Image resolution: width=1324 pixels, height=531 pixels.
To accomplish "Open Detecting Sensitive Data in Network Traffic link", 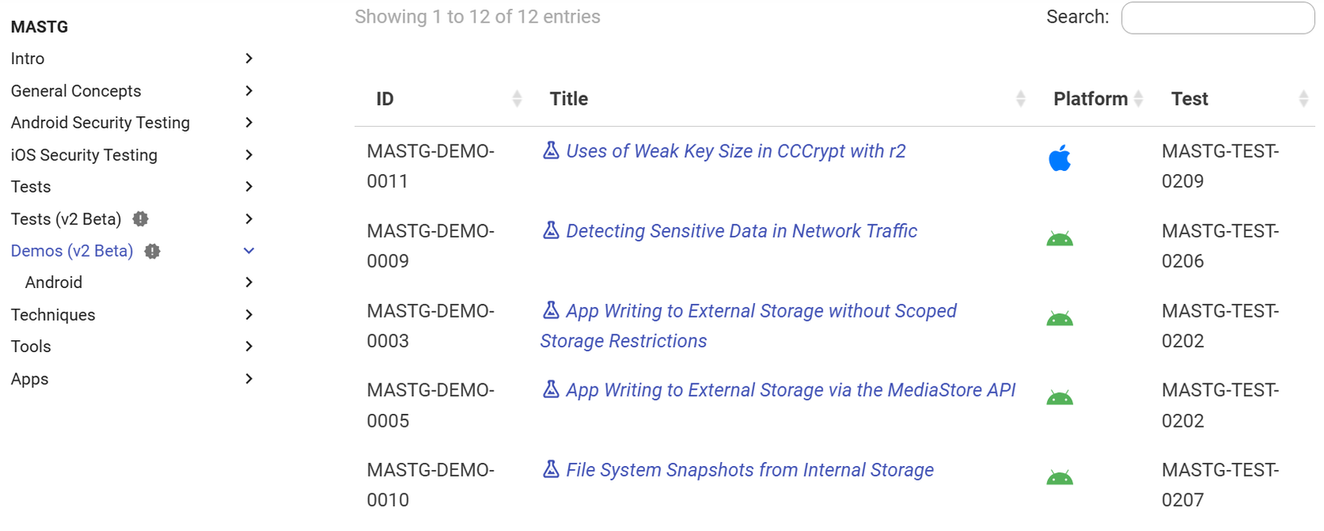I will 741,231.
